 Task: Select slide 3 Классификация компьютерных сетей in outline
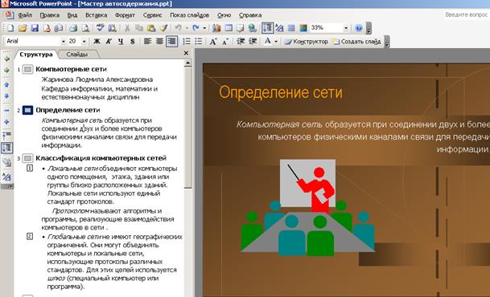pyautogui.click(x=101, y=158)
